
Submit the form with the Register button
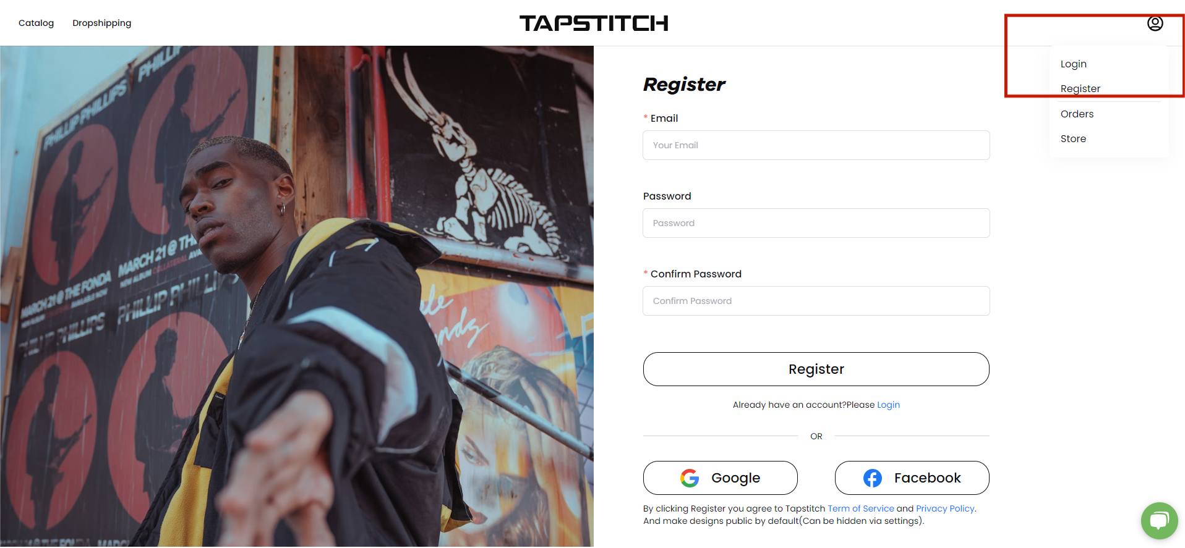pos(816,369)
